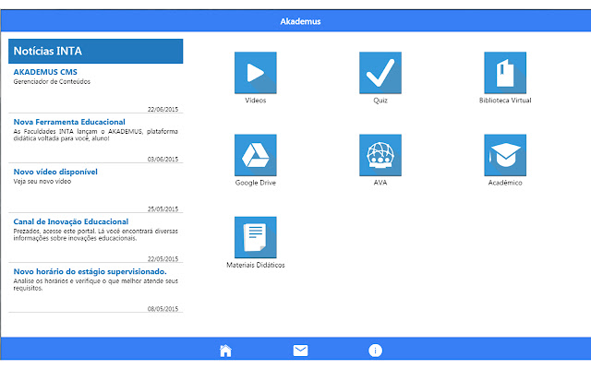The height and width of the screenshot is (369, 591).
Task: Open the Materiais Didáticos document tile
Action: 256,237
